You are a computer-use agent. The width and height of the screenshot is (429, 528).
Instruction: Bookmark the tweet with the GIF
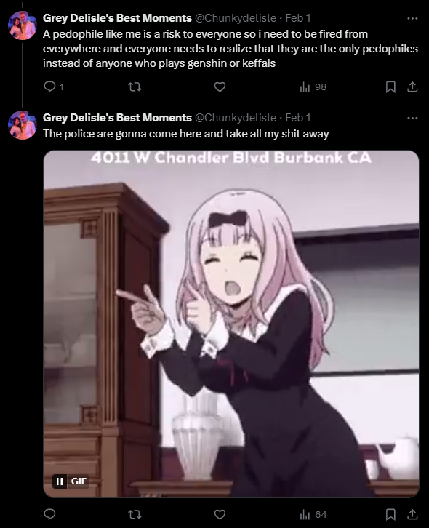(x=390, y=514)
